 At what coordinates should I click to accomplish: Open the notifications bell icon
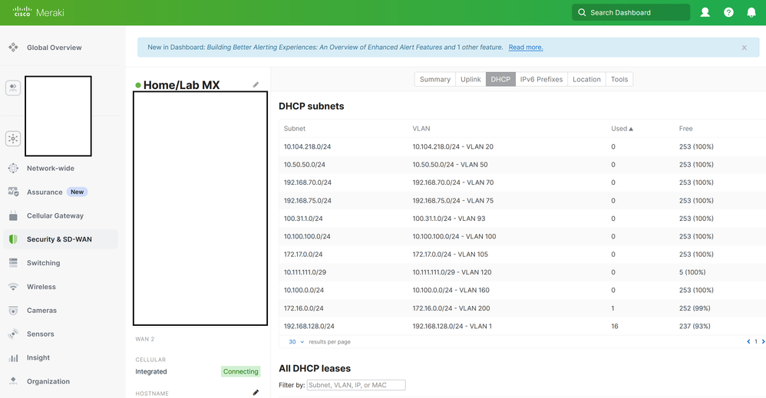coord(751,12)
